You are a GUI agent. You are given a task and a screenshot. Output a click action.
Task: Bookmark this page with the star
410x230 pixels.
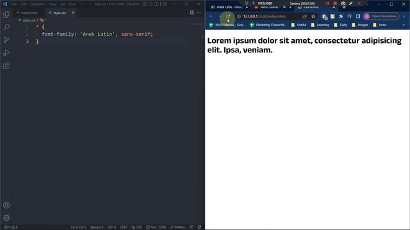(313, 17)
